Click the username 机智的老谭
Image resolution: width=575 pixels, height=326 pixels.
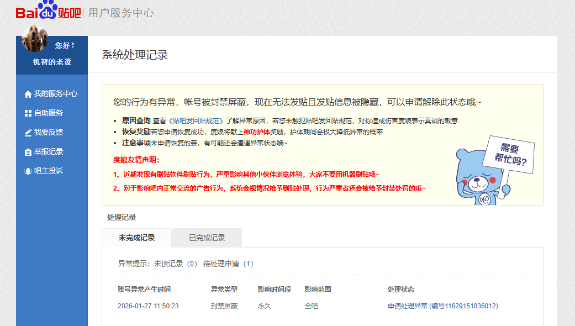(x=52, y=62)
